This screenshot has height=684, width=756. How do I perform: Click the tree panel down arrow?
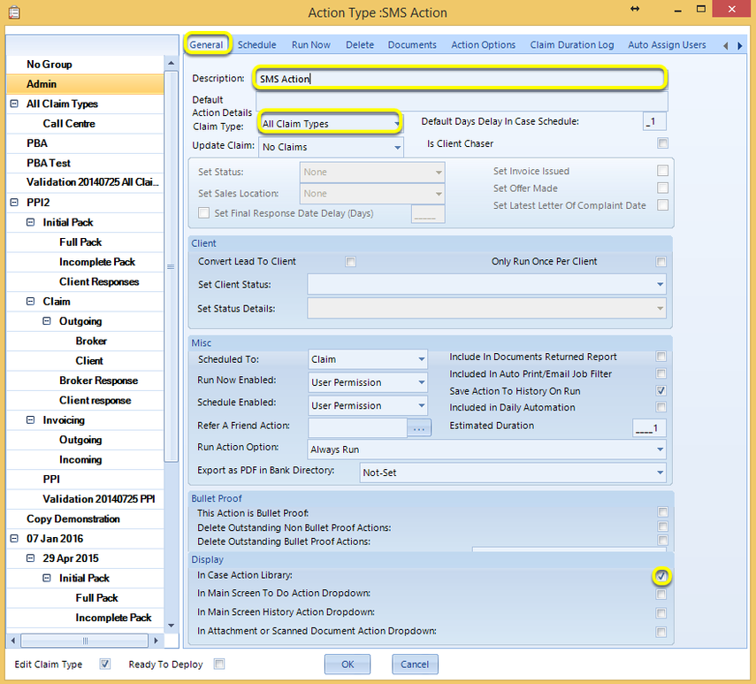[171, 626]
